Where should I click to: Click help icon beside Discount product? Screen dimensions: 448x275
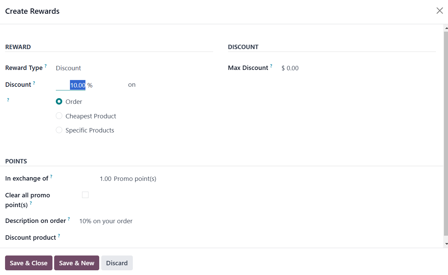pyautogui.click(x=59, y=236)
